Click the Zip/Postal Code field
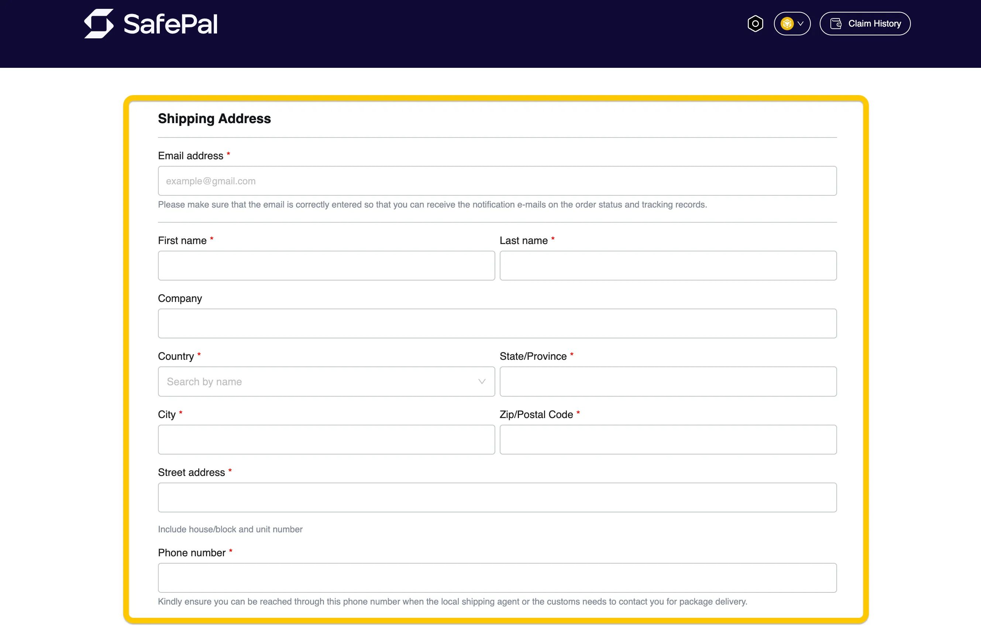This screenshot has width=981, height=637. (668, 440)
